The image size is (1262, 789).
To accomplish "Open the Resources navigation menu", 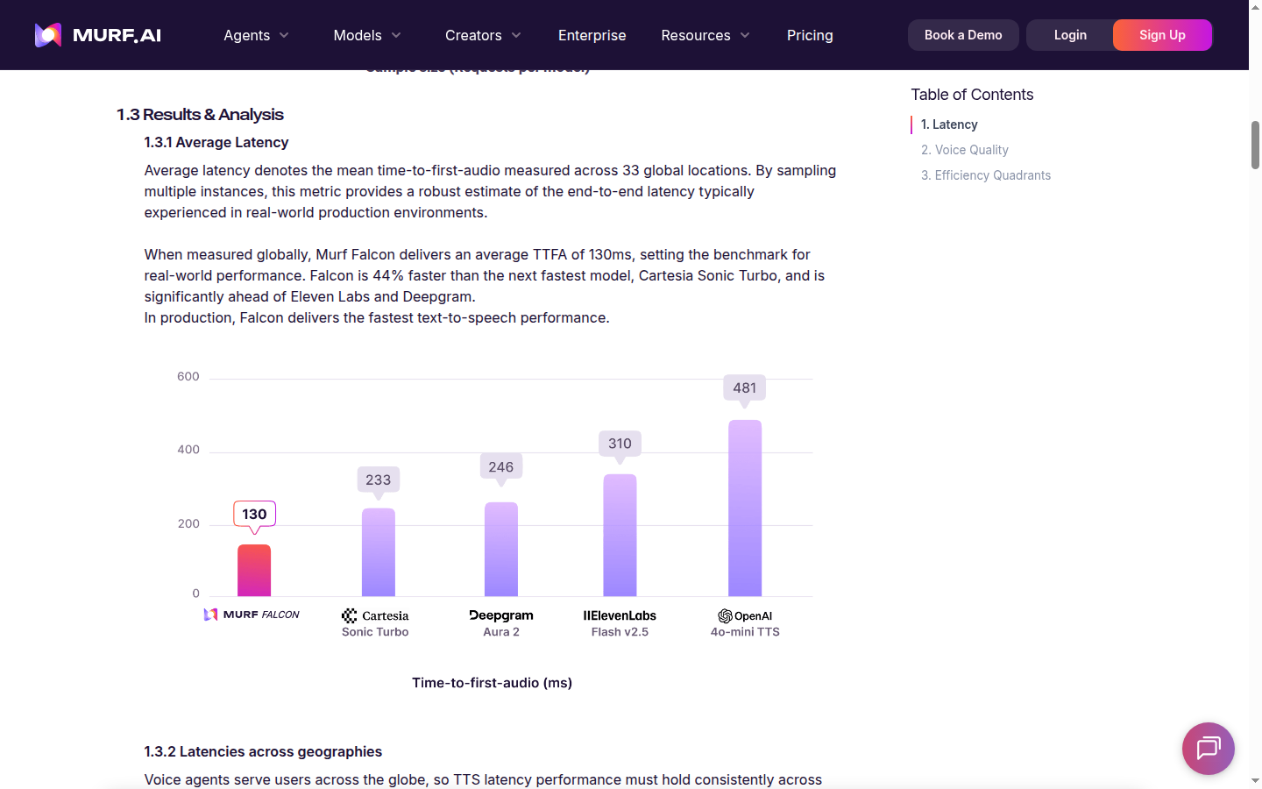I will click(x=705, y=35).
